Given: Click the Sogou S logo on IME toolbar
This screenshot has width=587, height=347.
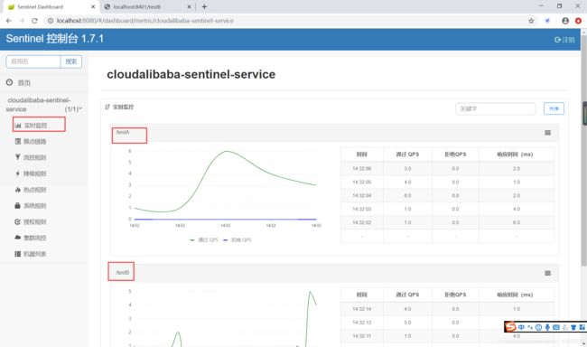Looking at the screenshot, I should (510, 327).
